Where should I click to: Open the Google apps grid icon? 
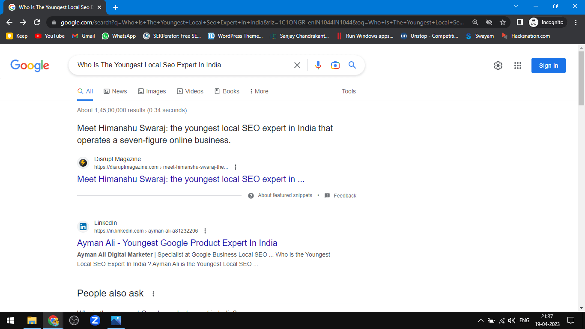tap(517, 66)
